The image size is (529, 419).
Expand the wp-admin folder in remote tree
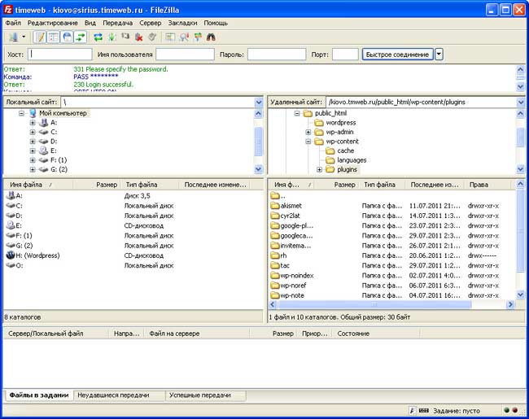click(x=308, y=132)
